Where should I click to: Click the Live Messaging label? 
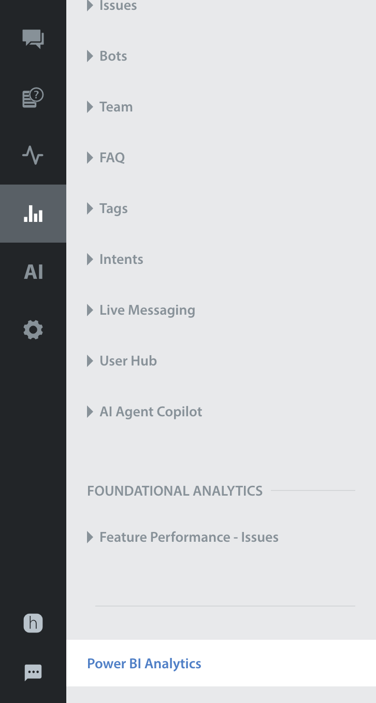click(147, 310)
